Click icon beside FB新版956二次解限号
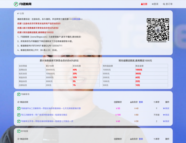This screenshot has height=143, width=186. pyautogui.click(x=19, y=108)
